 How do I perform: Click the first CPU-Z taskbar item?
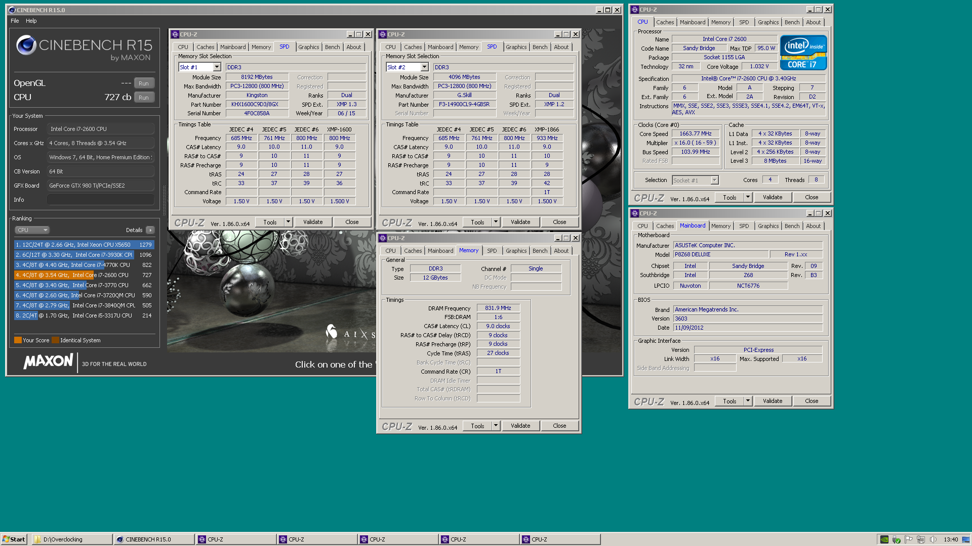236,539
